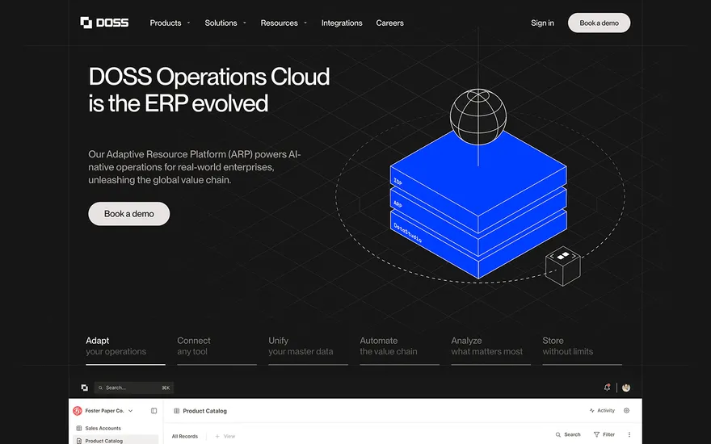Select Product Catalog in the sidebar
The height and width of the screenshot is (444, 711).
(x=116, y=440)
